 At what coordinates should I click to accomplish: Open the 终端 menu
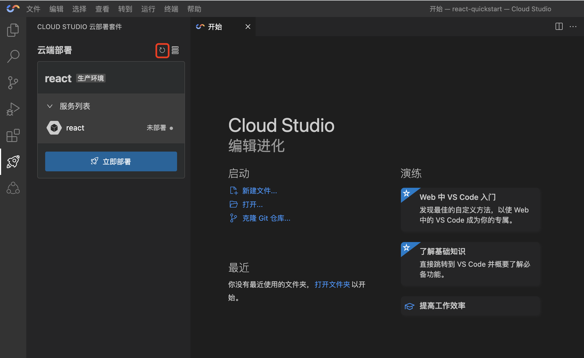(171, 9)
